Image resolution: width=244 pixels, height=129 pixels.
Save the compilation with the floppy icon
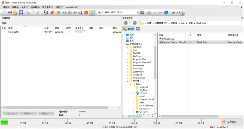[x=21, y=13]
